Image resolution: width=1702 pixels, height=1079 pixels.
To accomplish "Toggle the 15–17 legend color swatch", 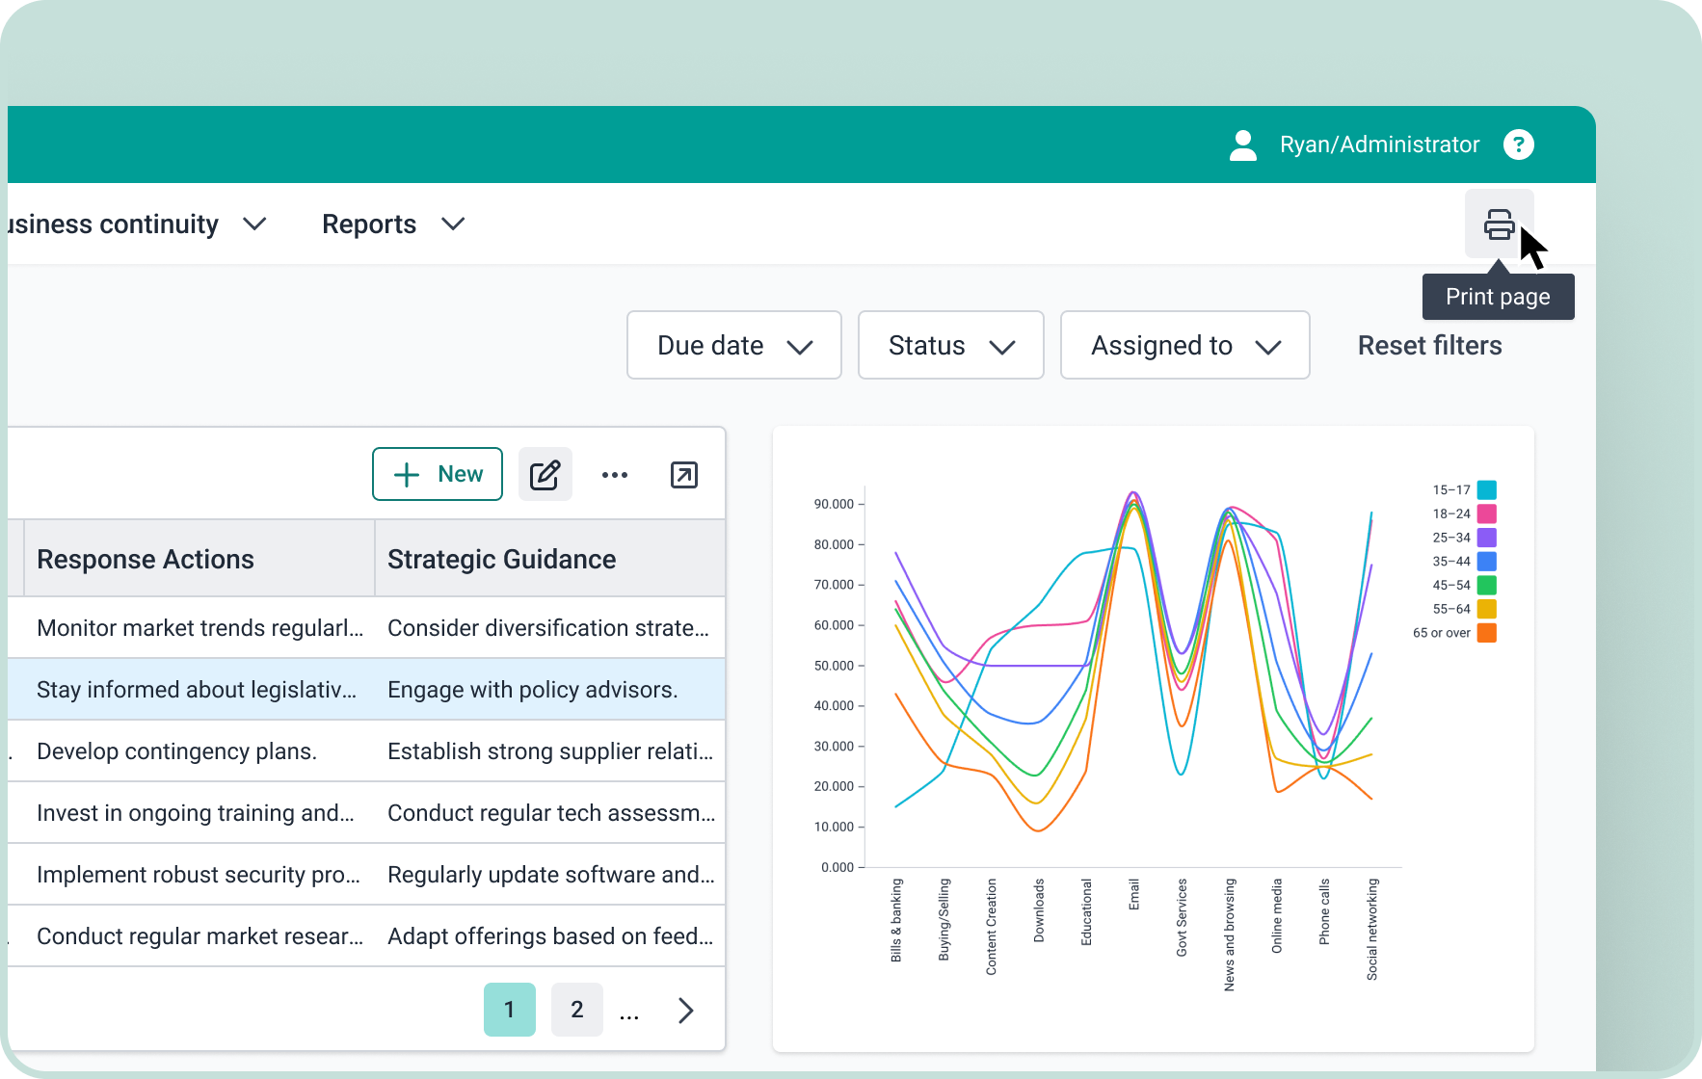I will tap(1486, 489).
